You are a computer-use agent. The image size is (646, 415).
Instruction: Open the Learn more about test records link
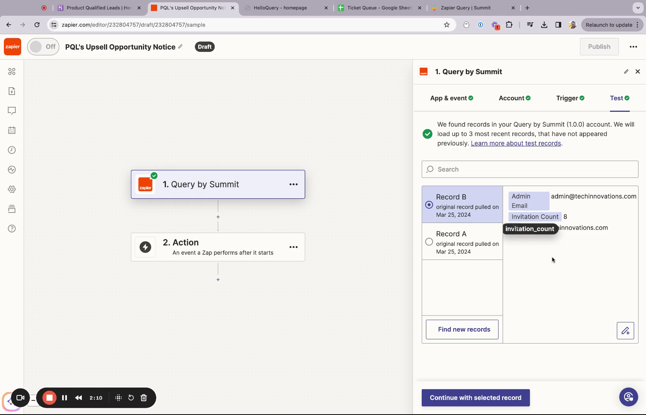(x=516, y=143)
